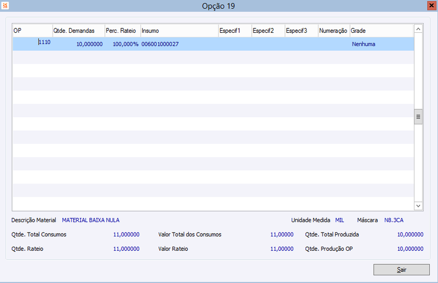
Task: Click the Numeração column header
Action: pyautogui.click(x=334, y=31)
